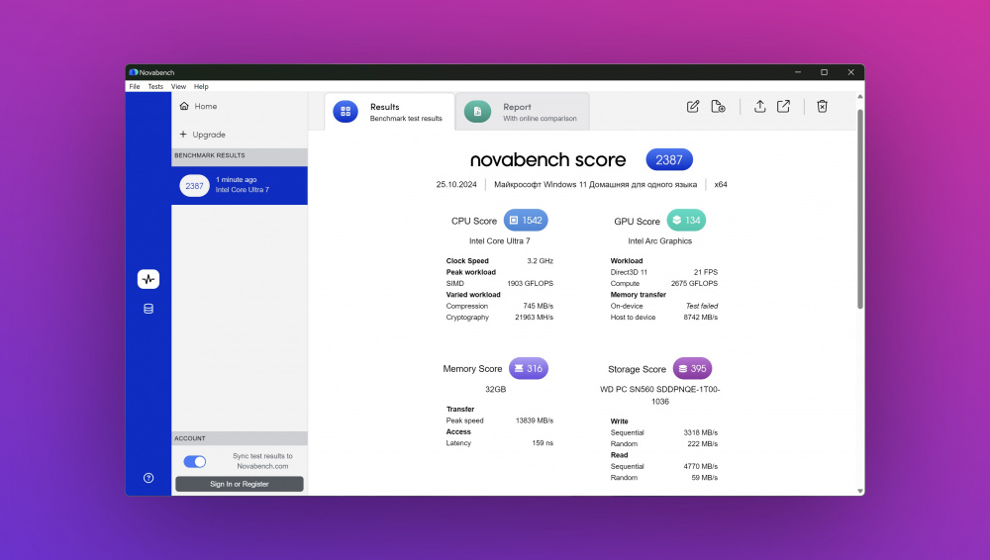Click the '25.10.2024' date text
This screenshot has height=560, width=990.
456,184
